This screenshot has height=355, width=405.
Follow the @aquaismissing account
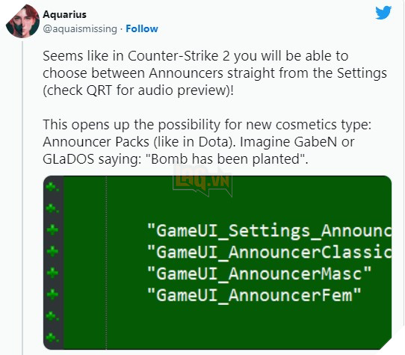point(142,28)
